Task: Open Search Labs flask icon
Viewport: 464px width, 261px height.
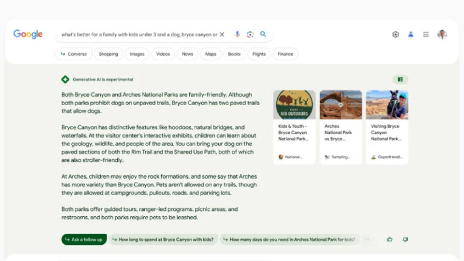Action: (411, 34)
